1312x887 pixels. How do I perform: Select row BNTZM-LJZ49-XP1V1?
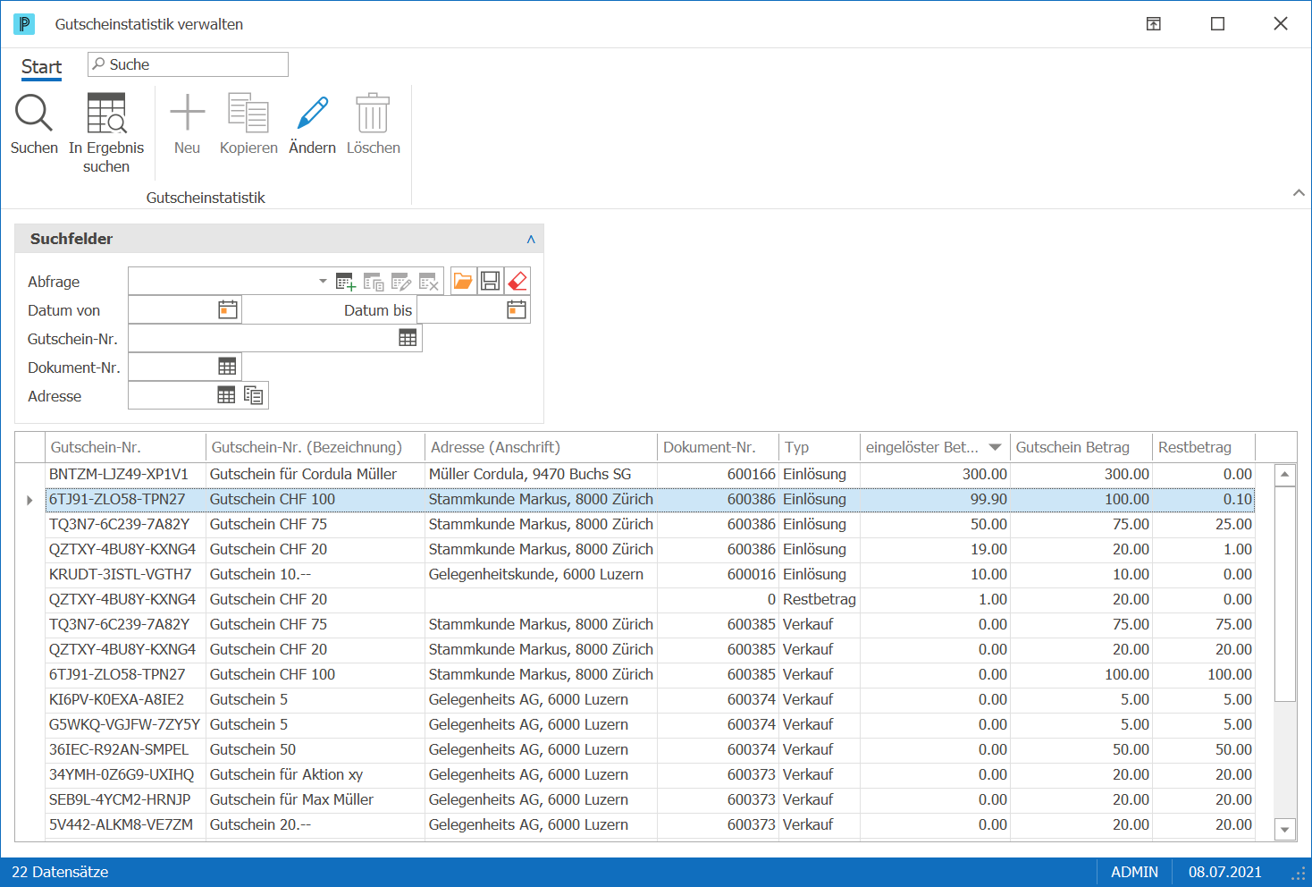pyautogui.click(x=650, y=474)
